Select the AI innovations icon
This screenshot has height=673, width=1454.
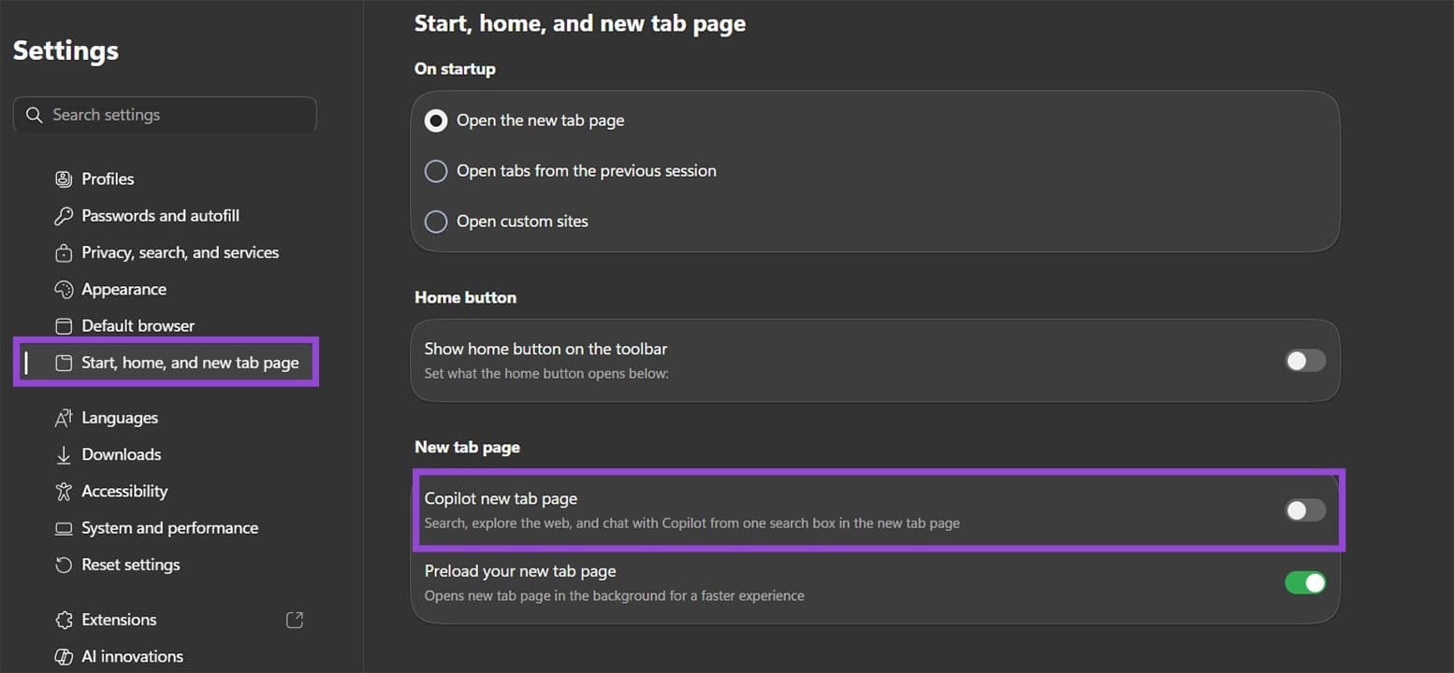[x=63, y=656]
